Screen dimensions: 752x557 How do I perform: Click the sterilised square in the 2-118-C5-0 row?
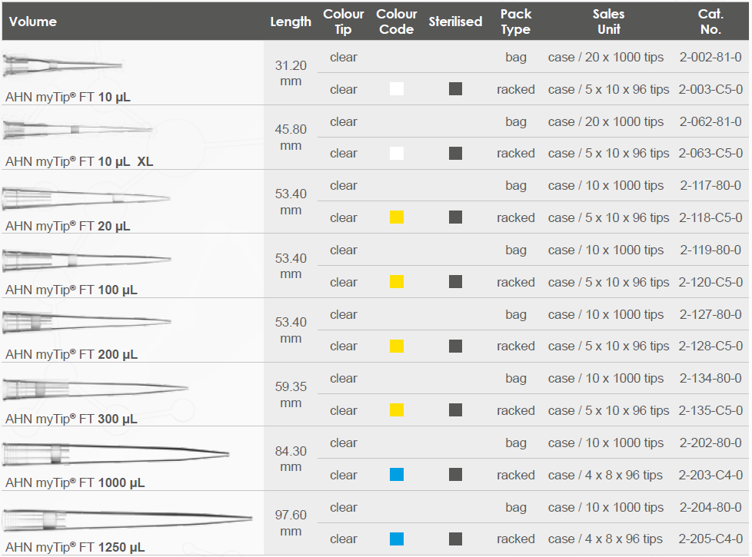456,217
